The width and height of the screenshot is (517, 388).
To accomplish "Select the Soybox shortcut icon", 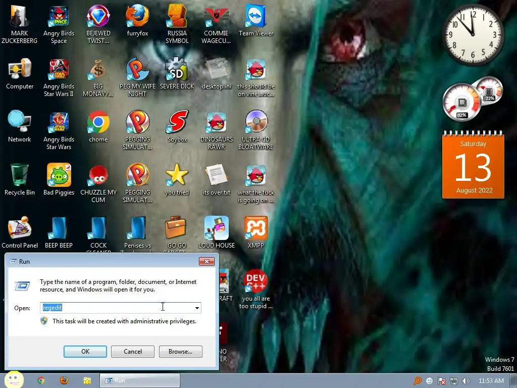I will click(177, 127).
